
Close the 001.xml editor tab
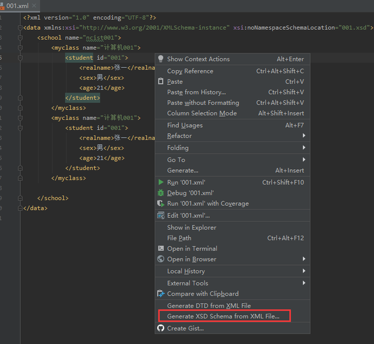34,5
